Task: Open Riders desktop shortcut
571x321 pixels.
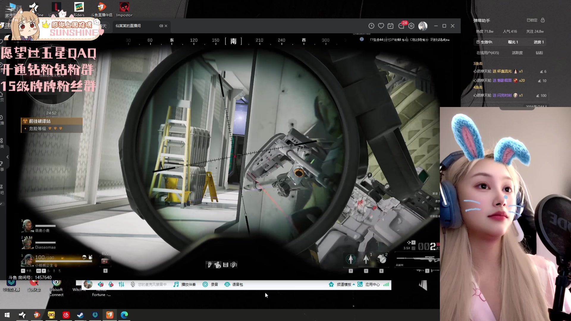Action: [x=79, y=10]
